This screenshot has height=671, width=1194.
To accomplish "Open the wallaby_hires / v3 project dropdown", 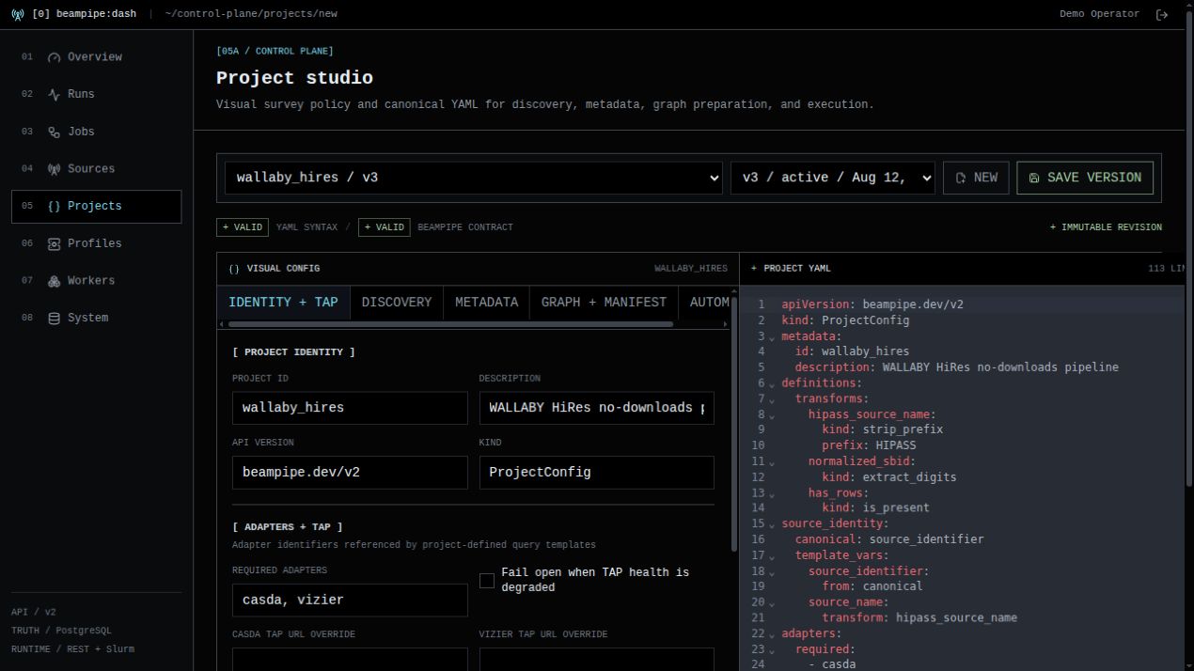I will [474, 178].
